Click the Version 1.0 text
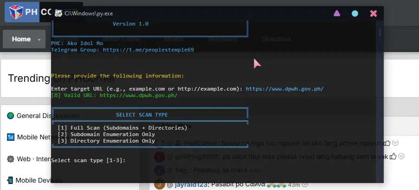 click(x=130, y=24)
